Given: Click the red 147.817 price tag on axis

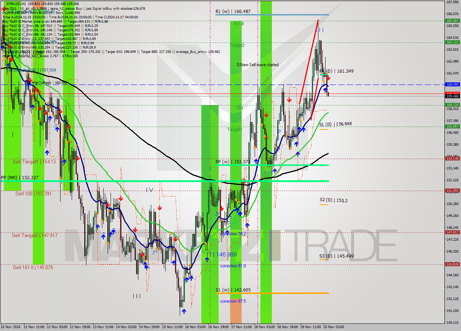Looking at the screenshot, I should coord(452,232).
